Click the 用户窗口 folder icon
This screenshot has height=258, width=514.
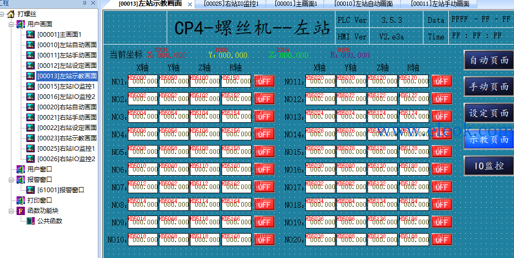click(20, 169)
